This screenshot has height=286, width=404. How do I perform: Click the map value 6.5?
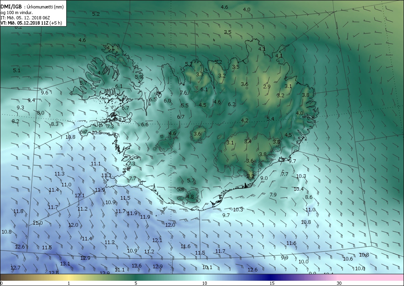pyautogui.click(x=153, y=99)
